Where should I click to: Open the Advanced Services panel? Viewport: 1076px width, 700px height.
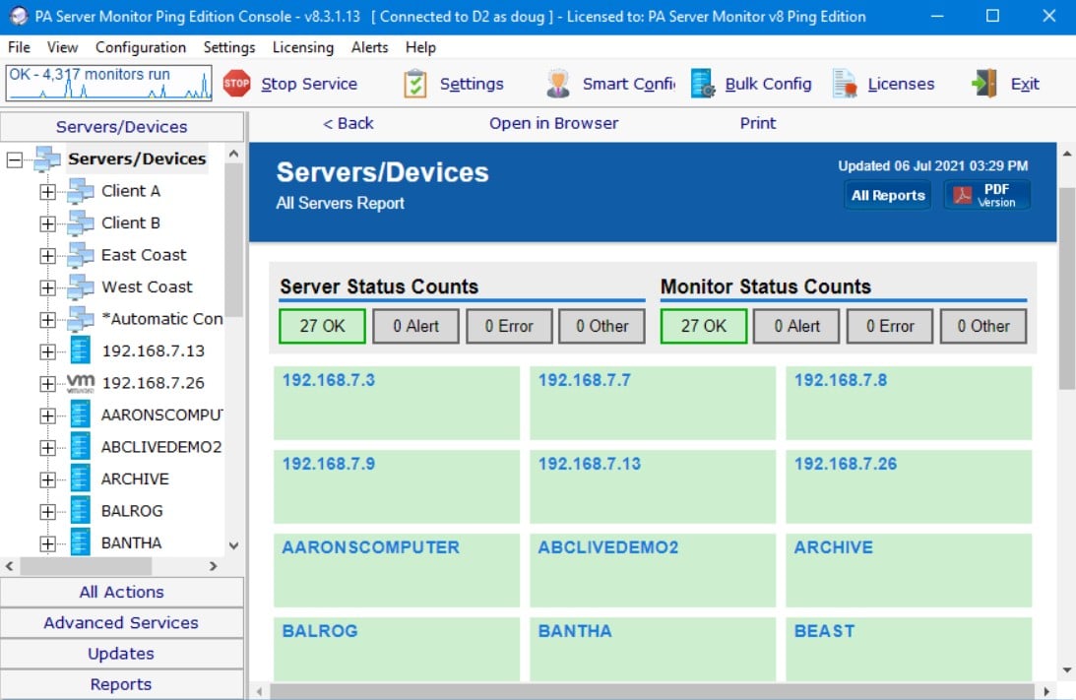pos(120,622)
